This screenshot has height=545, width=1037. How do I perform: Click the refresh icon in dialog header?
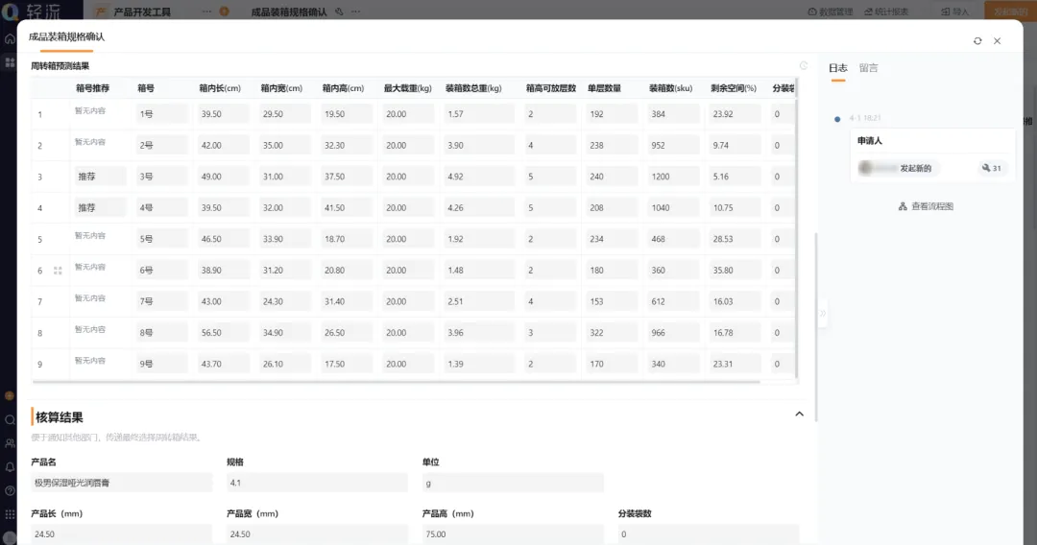point(977,41)
